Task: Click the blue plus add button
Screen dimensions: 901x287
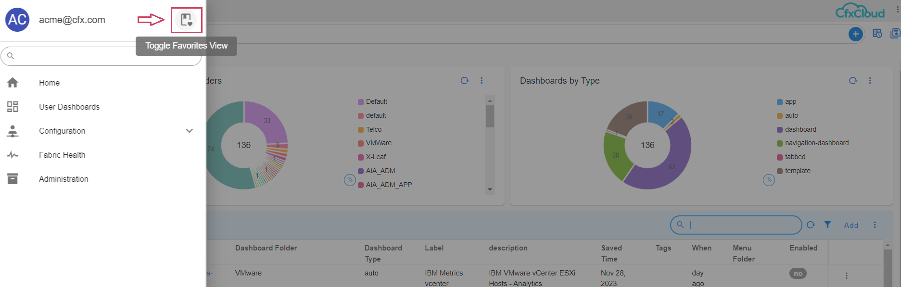Action: (855, 34)
